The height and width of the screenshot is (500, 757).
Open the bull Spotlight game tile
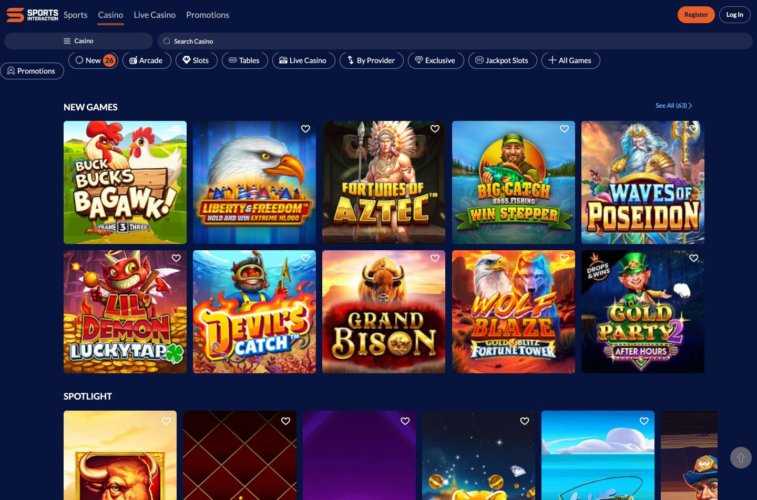120,455
